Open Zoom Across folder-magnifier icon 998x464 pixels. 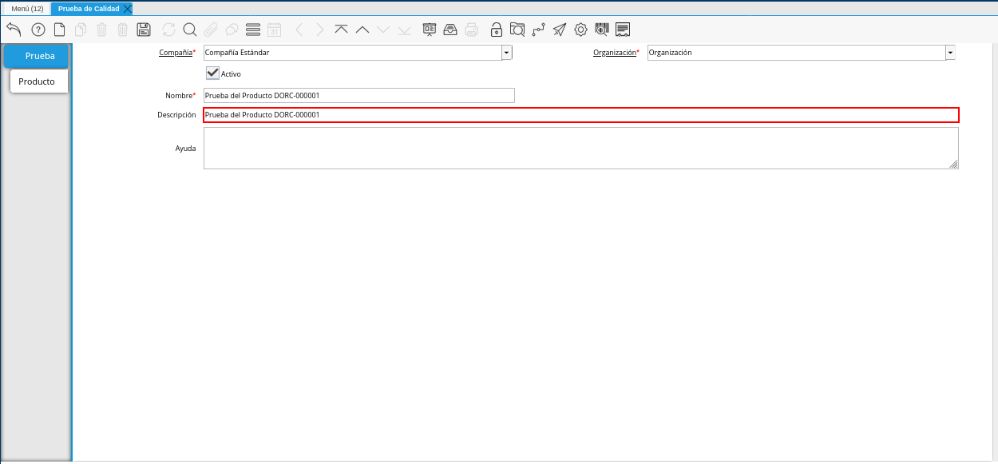[x=517, y=30]
